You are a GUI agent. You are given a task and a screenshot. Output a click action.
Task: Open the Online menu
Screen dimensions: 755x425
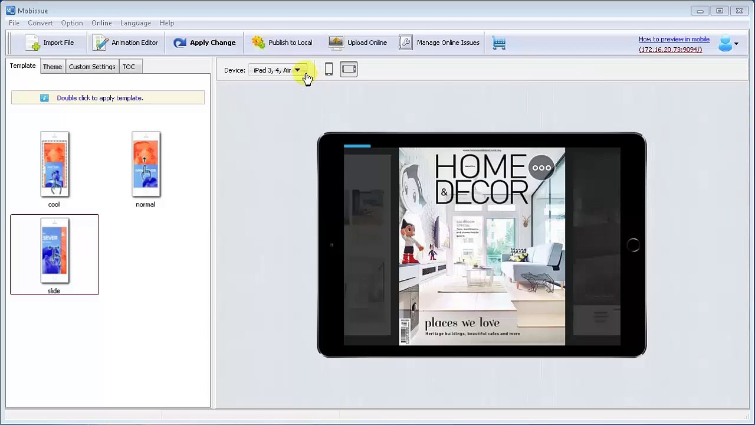101,23
